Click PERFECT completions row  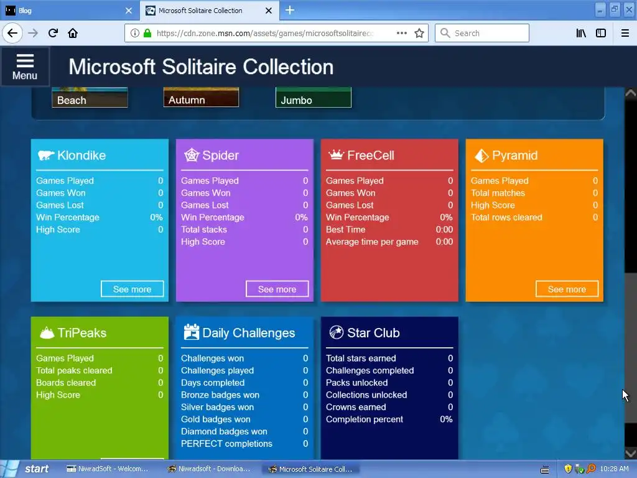click(244, 444)
